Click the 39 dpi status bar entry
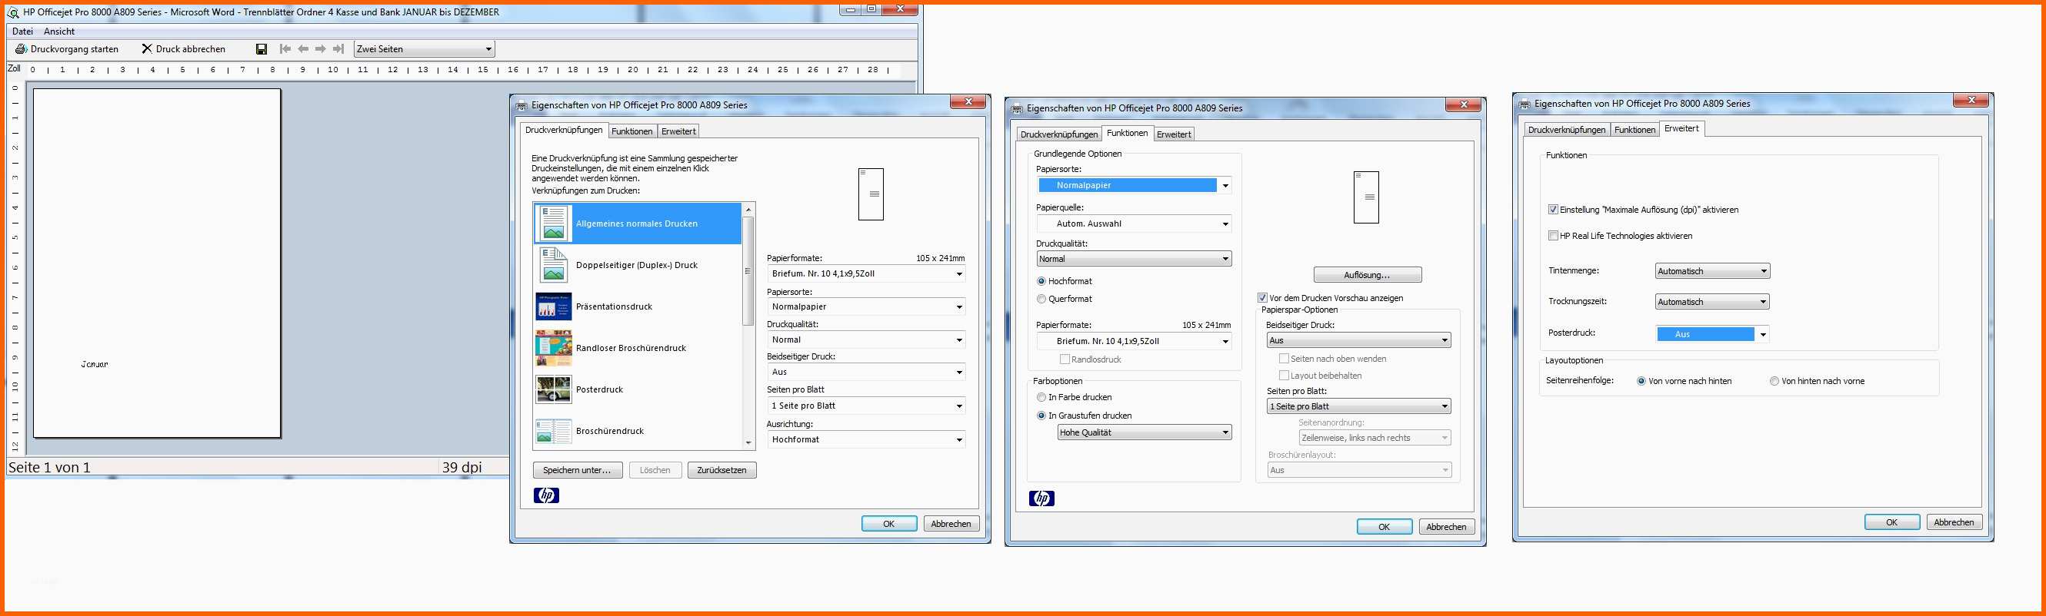Screen dimensions: 2046x616 coord(462,468)
